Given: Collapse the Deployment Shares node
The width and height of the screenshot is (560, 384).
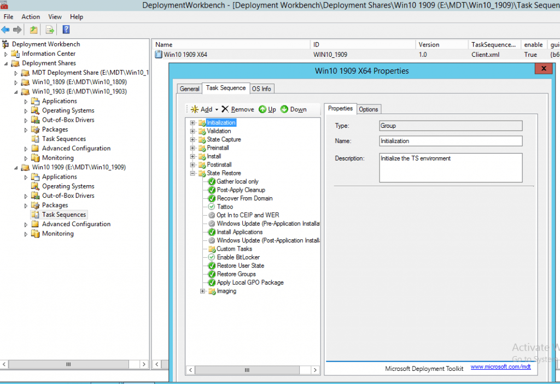Looking at the screenshot, I should click(6, 63).
